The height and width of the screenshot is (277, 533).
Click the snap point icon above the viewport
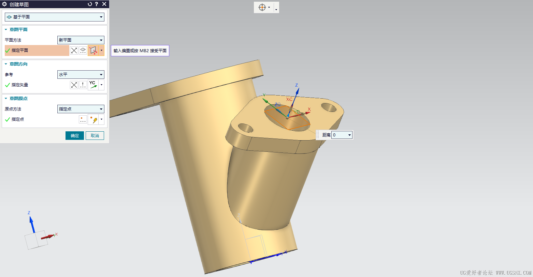tap(262, 7)
